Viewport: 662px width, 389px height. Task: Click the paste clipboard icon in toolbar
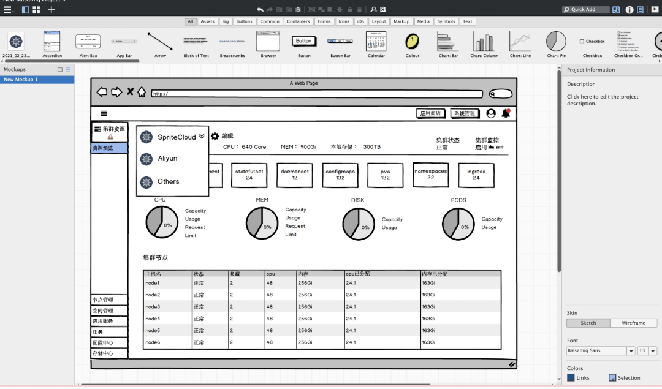click(x=298, y=9)
